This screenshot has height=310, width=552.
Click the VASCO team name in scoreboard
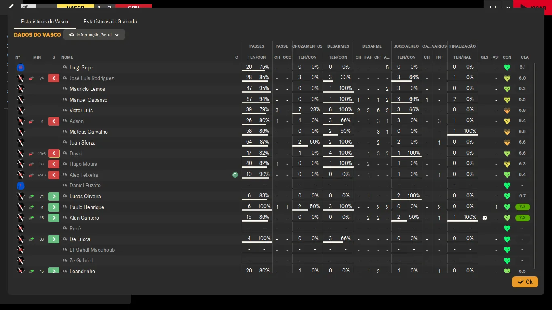(76, 6)
